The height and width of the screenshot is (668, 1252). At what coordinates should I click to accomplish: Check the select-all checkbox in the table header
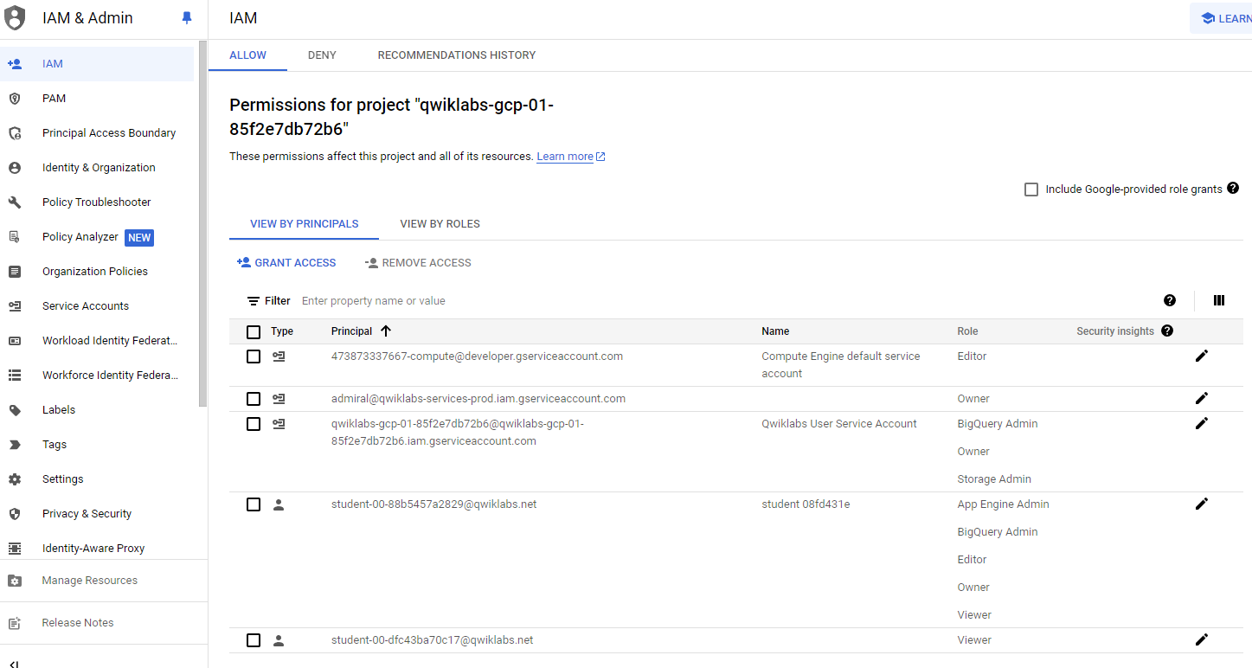(x=254, y=332)
